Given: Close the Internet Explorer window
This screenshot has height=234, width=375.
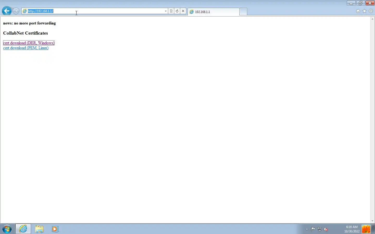Looking at the screenshot, I should (370, 3).
